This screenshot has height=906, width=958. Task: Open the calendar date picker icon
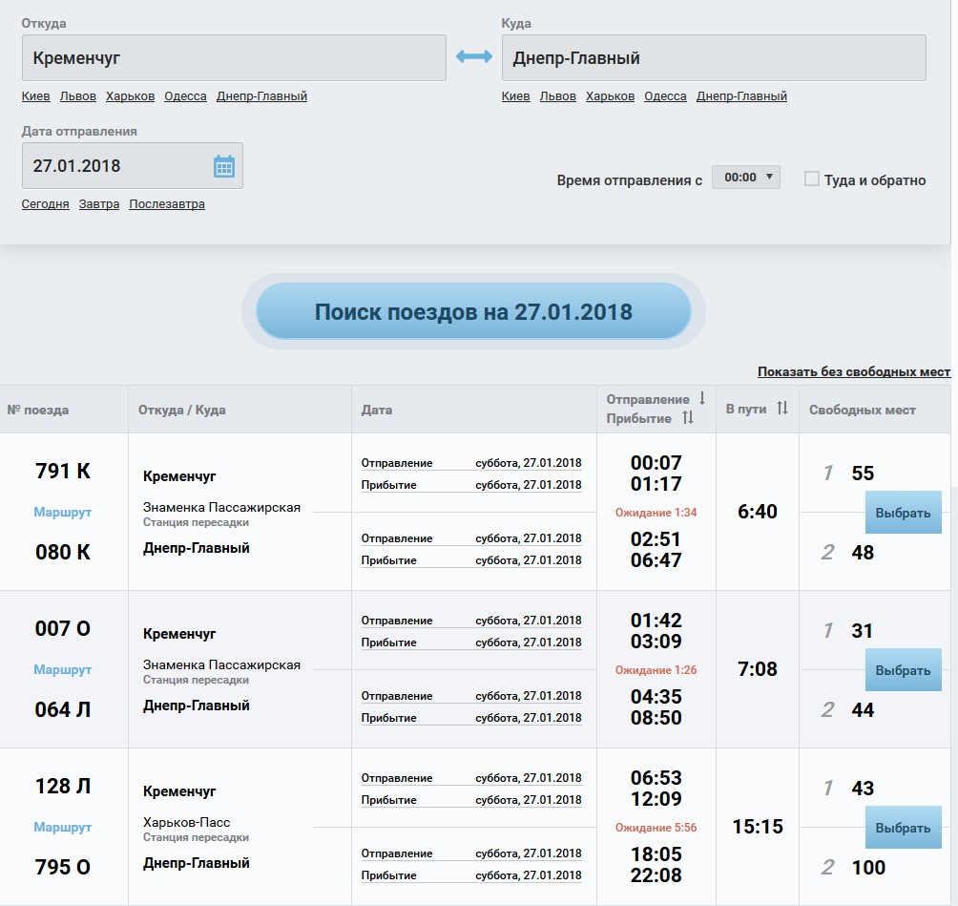pos(223,166)
